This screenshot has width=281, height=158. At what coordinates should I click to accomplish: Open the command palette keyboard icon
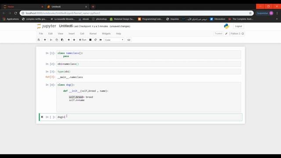tap(129, 40)
